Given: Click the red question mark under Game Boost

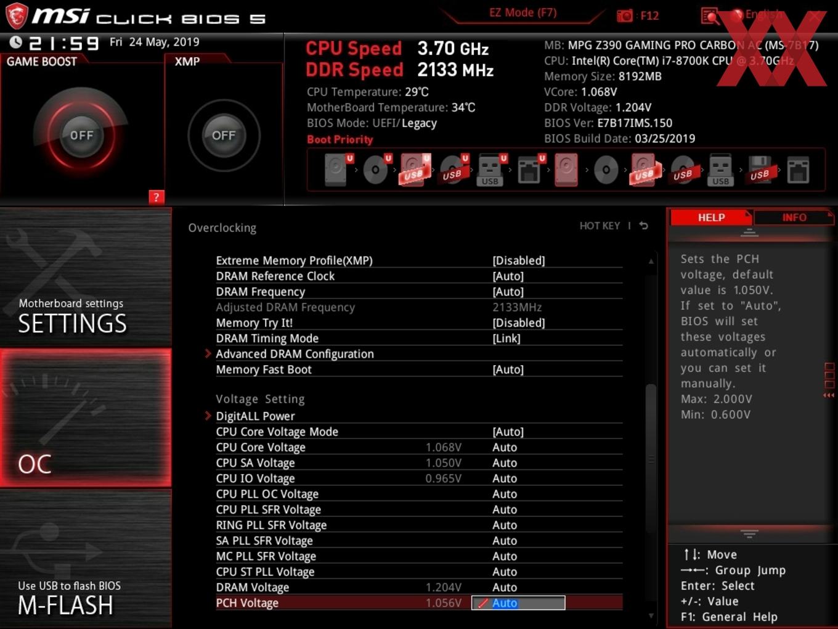Looking at the screenshot, I should (x=157, y=197).
